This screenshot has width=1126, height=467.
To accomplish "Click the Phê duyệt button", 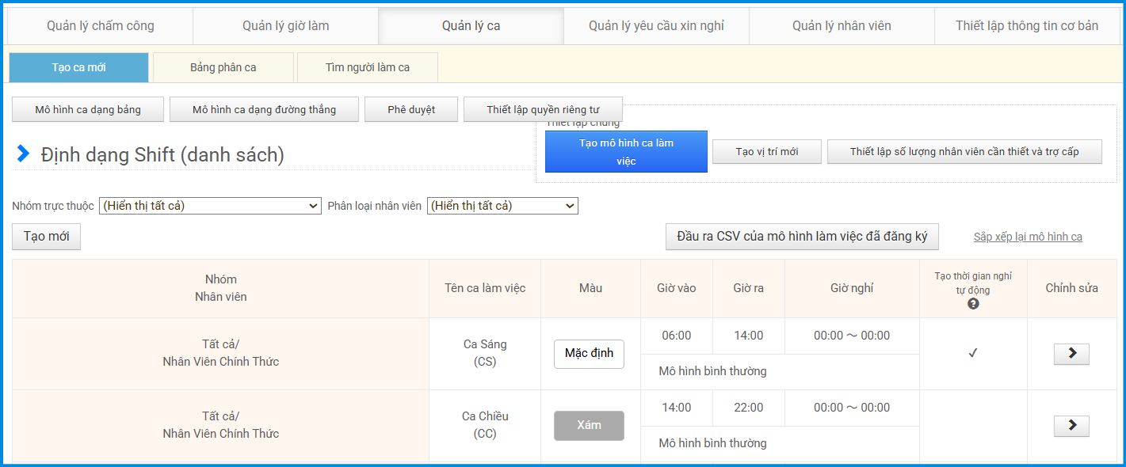I will point(411,110).
